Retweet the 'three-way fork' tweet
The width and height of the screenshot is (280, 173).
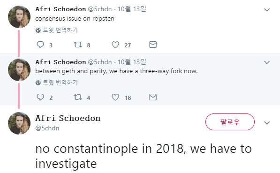click(x=78, y=97)
